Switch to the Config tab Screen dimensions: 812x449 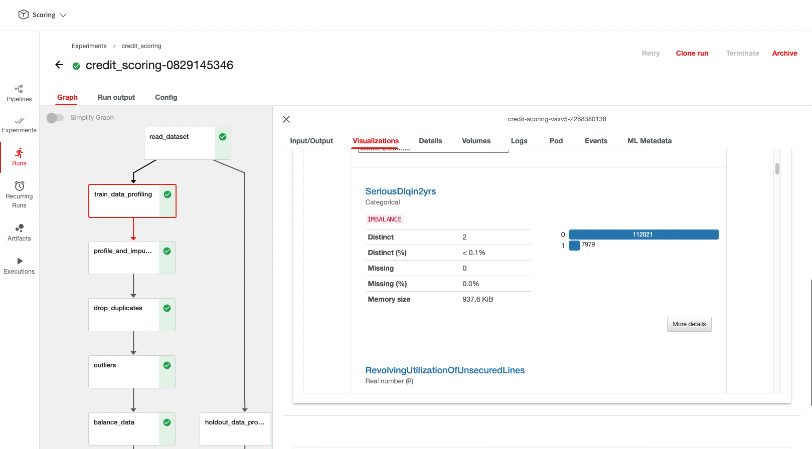[166, 97]
